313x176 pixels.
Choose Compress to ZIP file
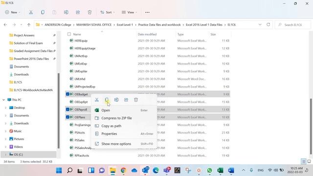point(124,118)
